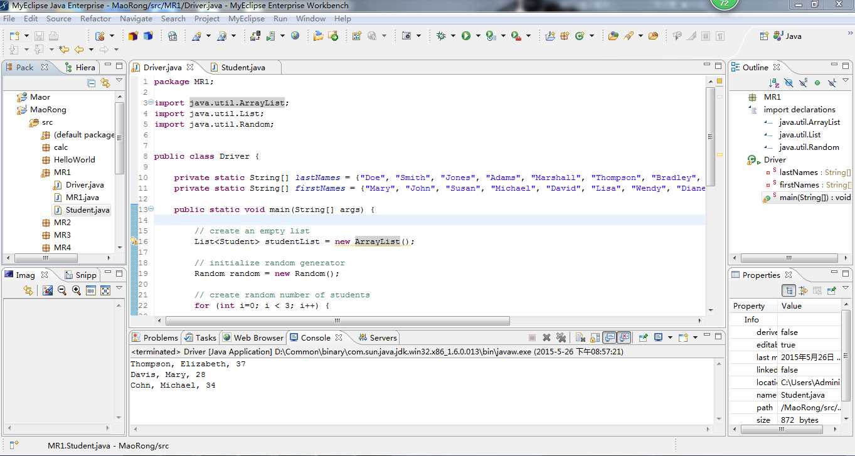Viewport: 855px width, 456px height.
Task: Open the Debug button dropdown arrow
Action: point(453,36)
